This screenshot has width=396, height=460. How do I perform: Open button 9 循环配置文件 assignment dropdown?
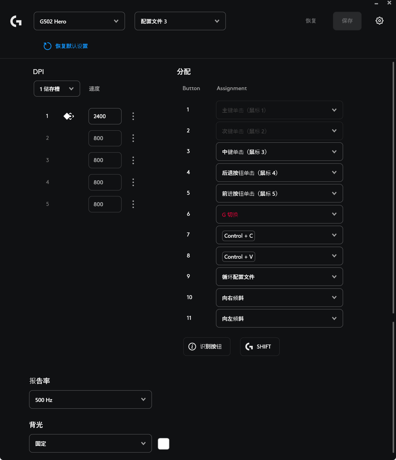click(279, 277)
